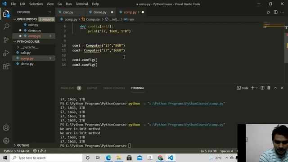The height and width of the screenshot is (162, 288).
Task: Open demo.py in PYTHONCOURSE folder
Action: [27, 64]
